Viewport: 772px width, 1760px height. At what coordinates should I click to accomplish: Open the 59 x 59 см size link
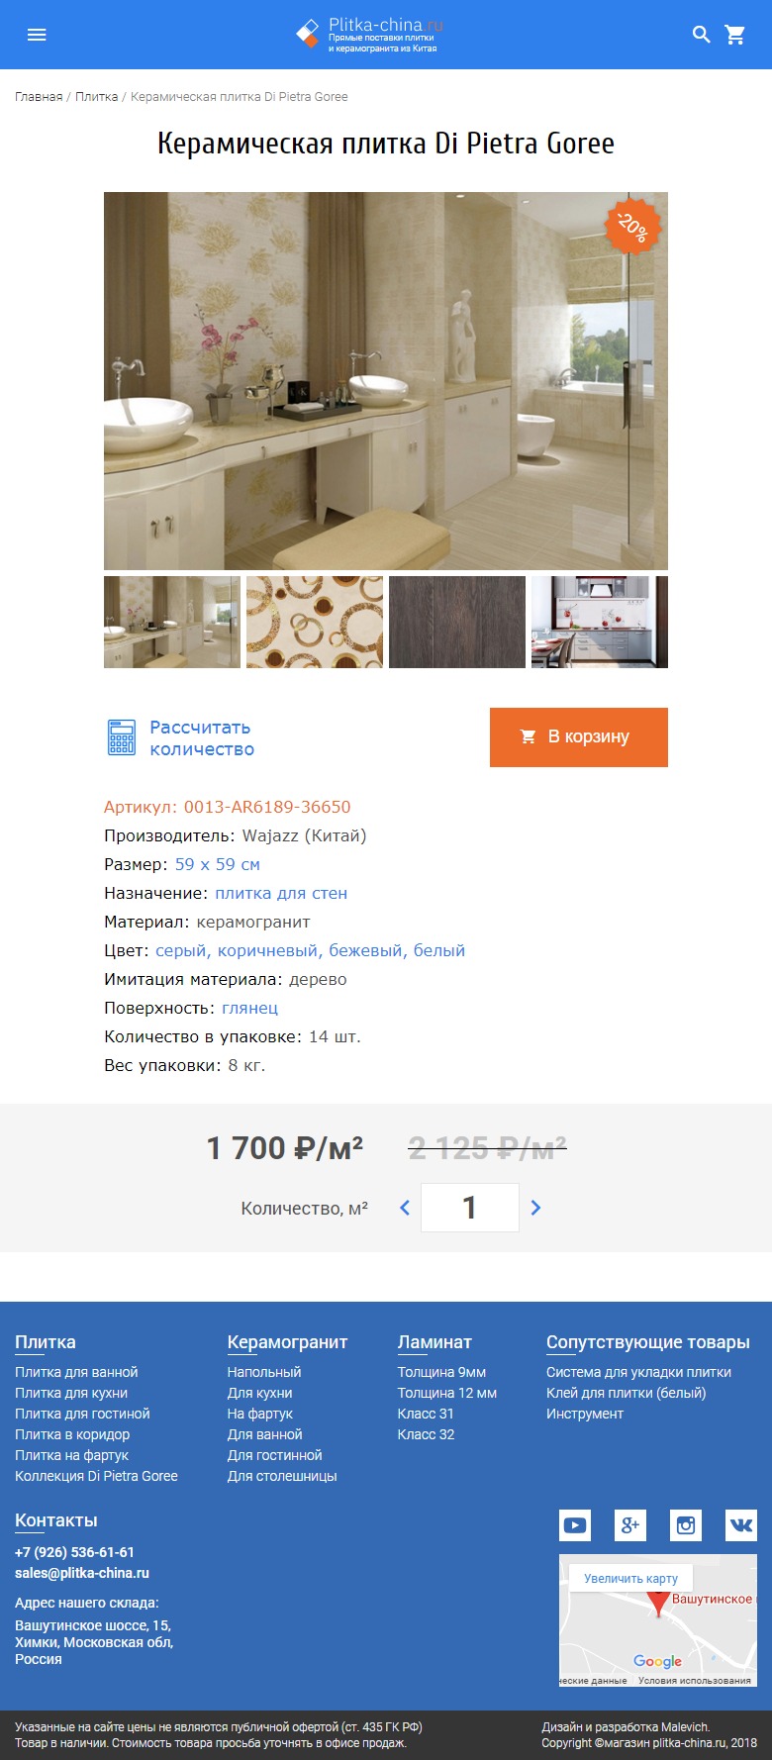tap(218, 864)
